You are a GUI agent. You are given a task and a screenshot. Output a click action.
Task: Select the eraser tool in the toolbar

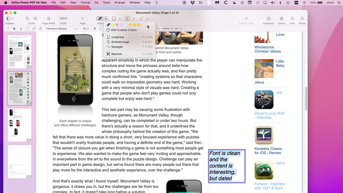[x=34, y=28]
